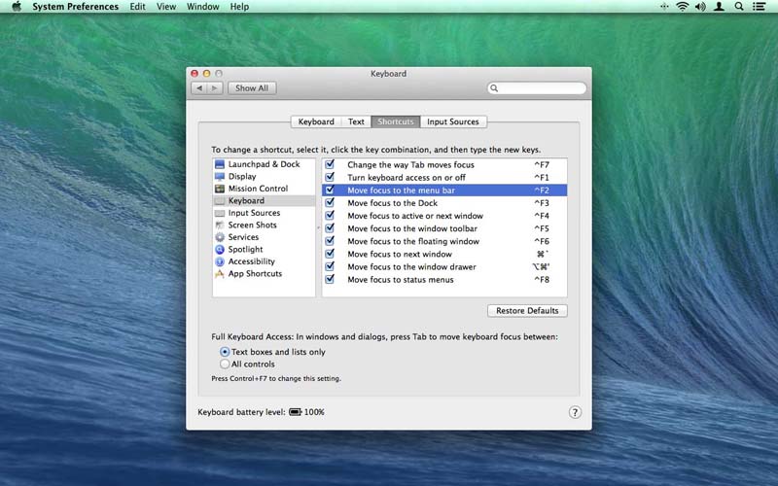Switch to the Keyboard tab
Screen dimensions: 778x486
316,121
